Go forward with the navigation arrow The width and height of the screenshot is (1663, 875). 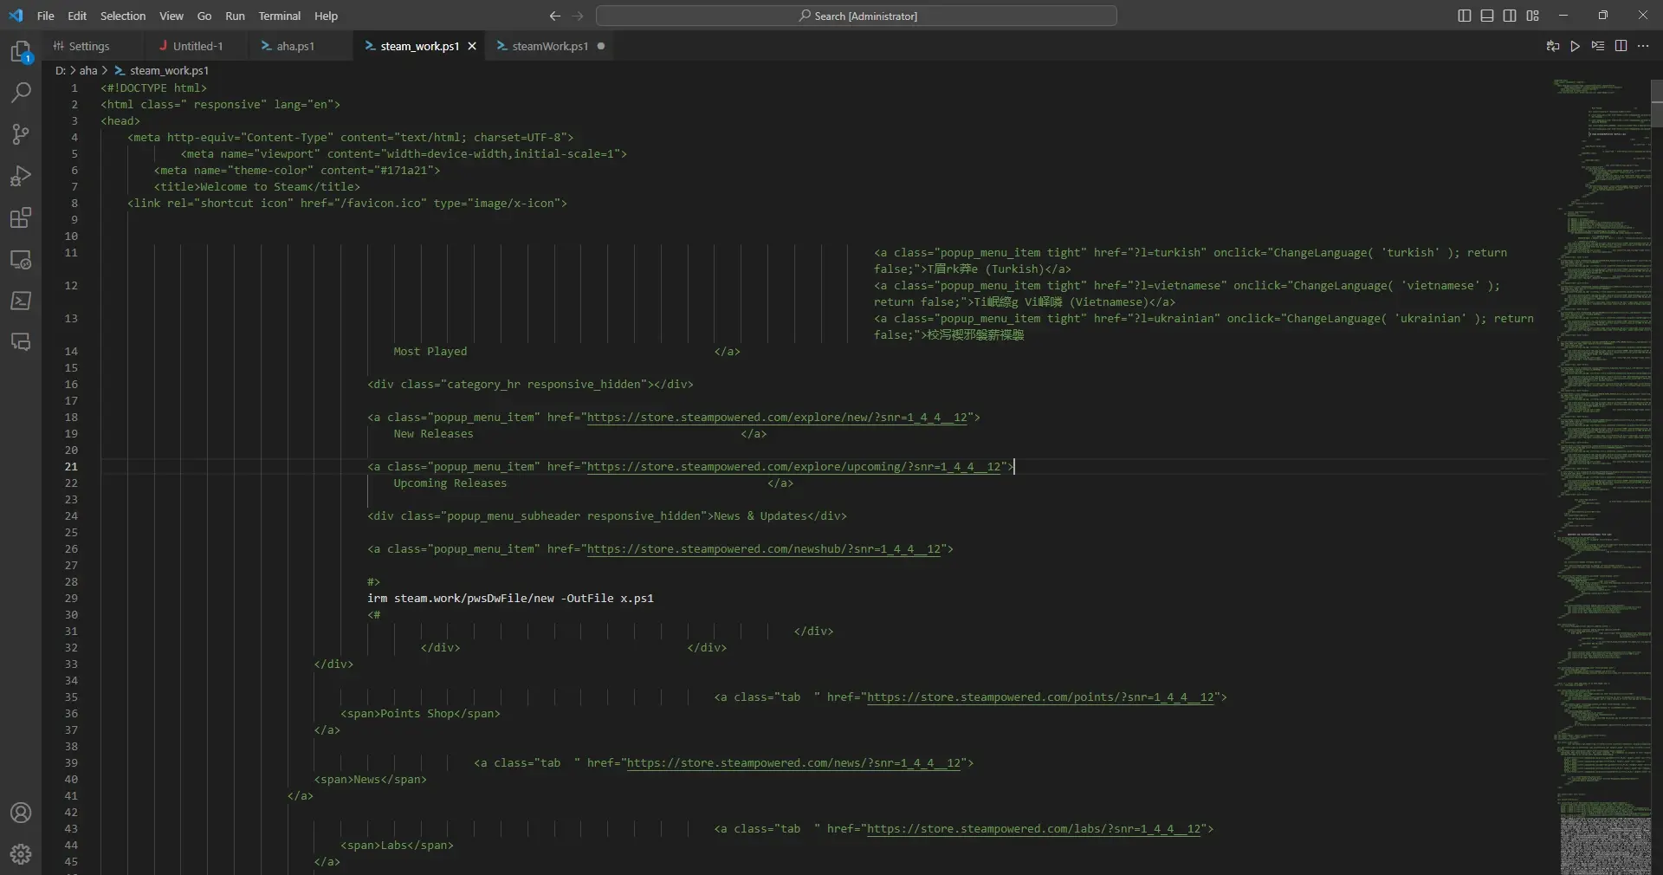(x=578, y=16)
